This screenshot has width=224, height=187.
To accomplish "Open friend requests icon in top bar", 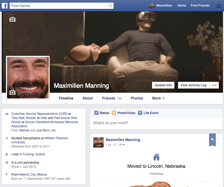I will pos(219,6).
